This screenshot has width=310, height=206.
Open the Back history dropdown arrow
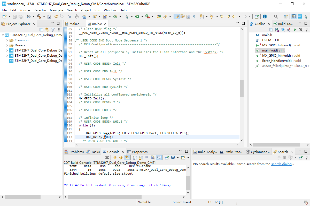(x=239, y=16)
